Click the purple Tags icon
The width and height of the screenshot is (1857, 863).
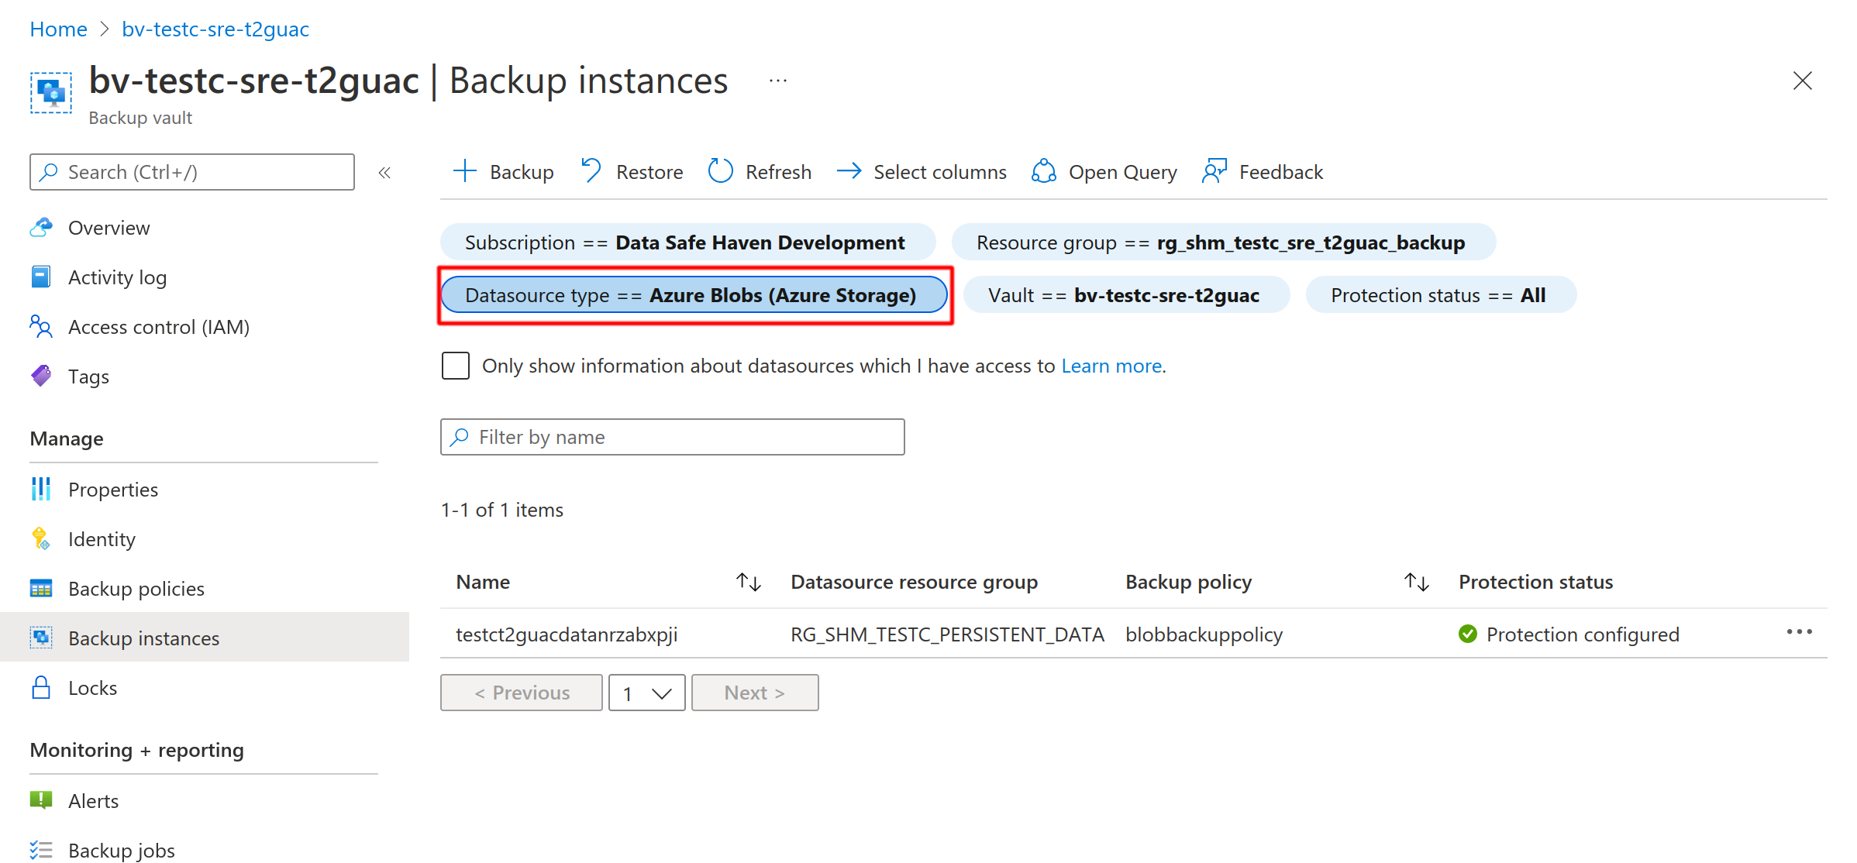(x=41, y=376)
